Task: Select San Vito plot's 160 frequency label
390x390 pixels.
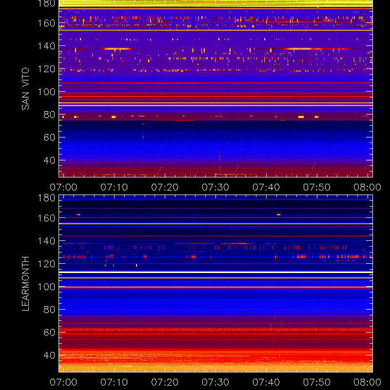Action: pos(46,23)
